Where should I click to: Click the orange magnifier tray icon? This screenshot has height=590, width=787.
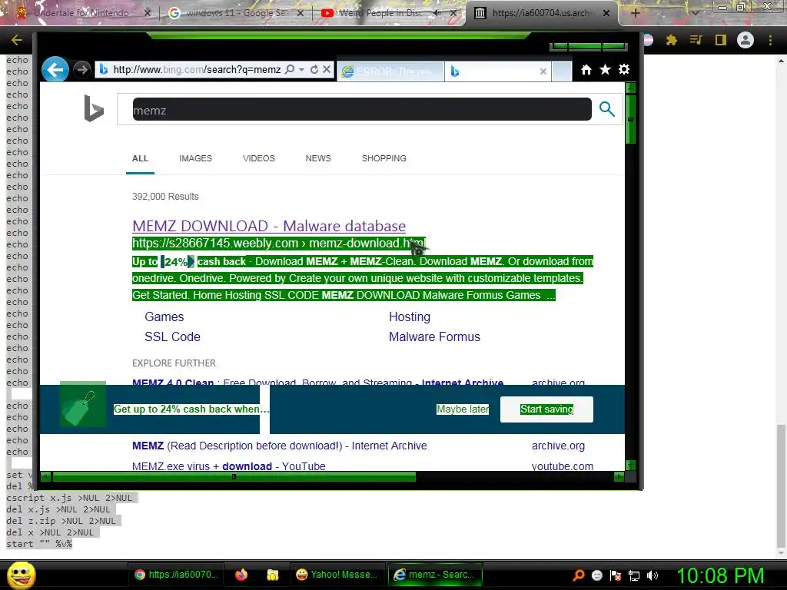click(578, 575)
